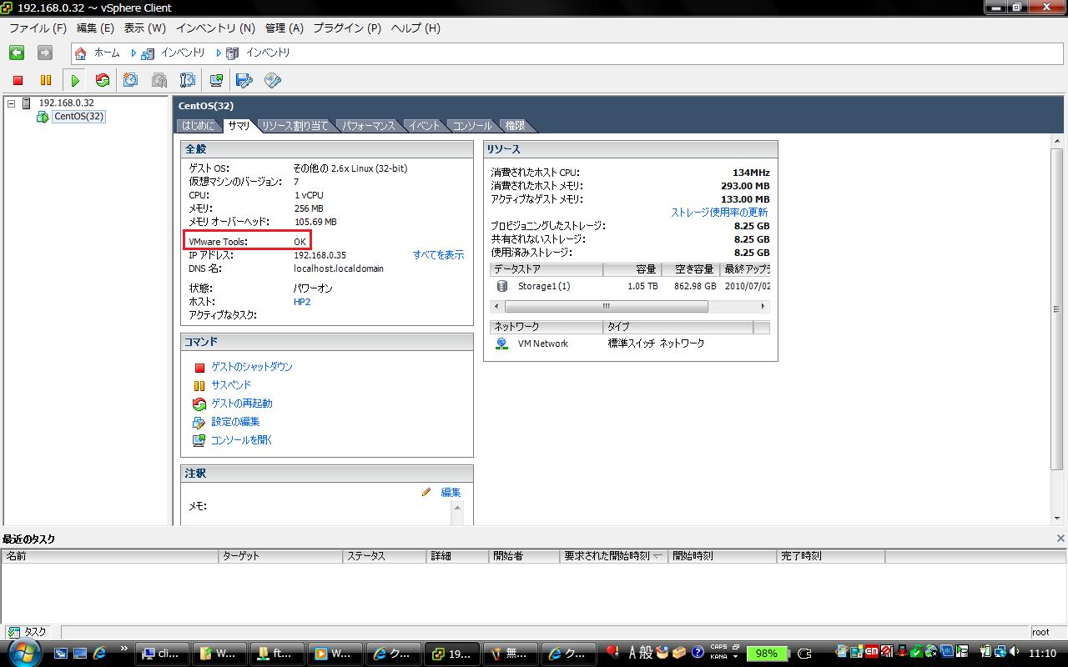The image size is (1068, 667).
Task: Click the Storage1 (1) datastore icon
Action: (x=502, y=286)
